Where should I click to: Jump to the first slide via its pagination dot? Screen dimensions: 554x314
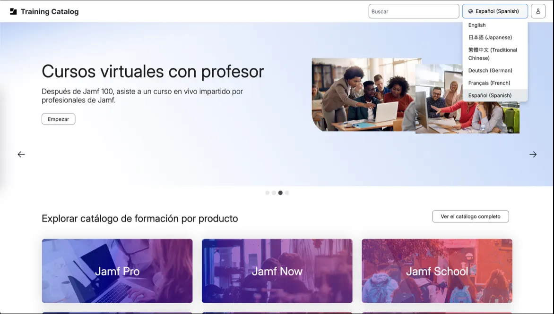(x=267, y=192)
